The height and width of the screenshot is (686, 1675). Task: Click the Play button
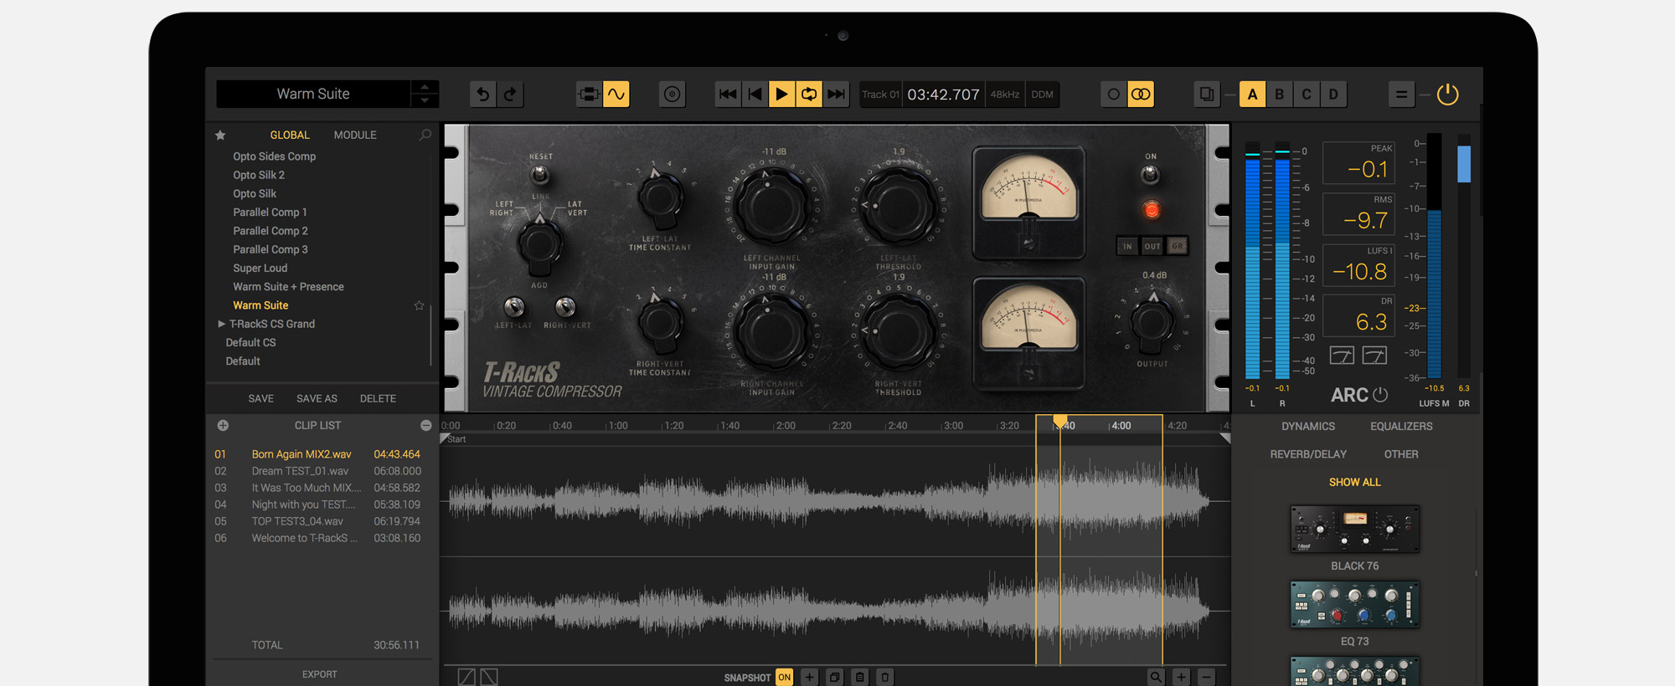pyautogui.click(x=781, y=95)
